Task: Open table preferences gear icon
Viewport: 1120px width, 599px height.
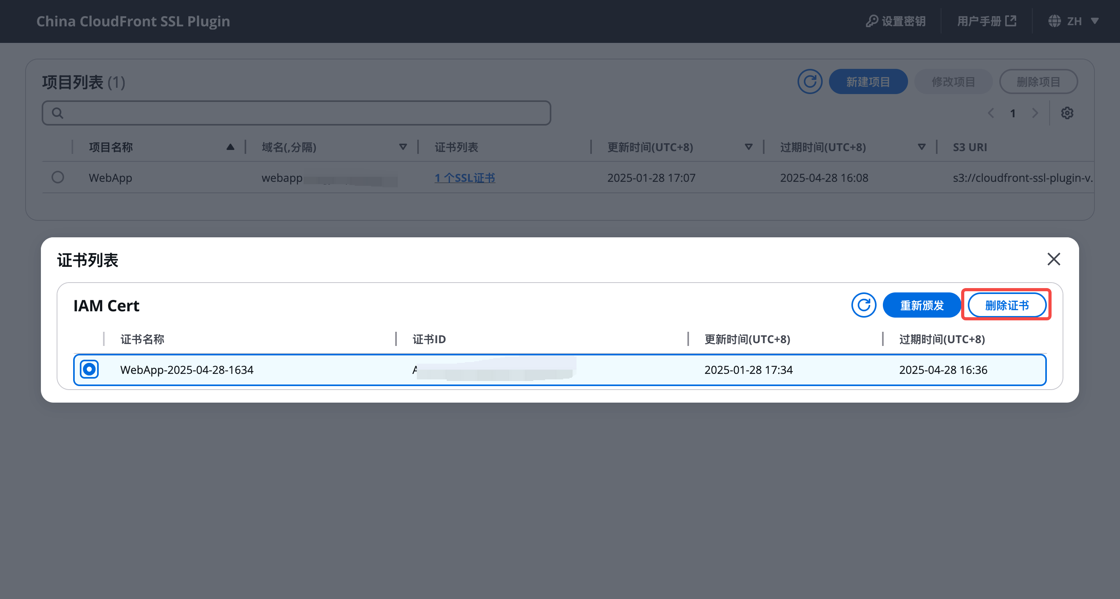Action: [x=1067, y=113]
